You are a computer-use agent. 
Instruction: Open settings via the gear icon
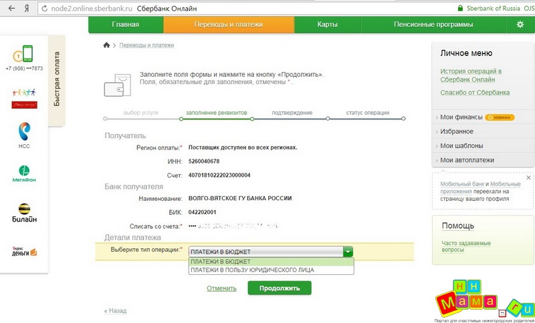[520, 24]
